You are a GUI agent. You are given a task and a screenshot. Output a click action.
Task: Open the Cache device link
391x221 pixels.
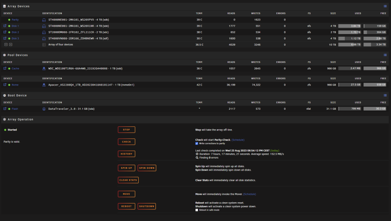click(x=16, y=68)
